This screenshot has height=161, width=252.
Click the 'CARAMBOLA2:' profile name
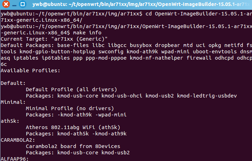[18, 140]
